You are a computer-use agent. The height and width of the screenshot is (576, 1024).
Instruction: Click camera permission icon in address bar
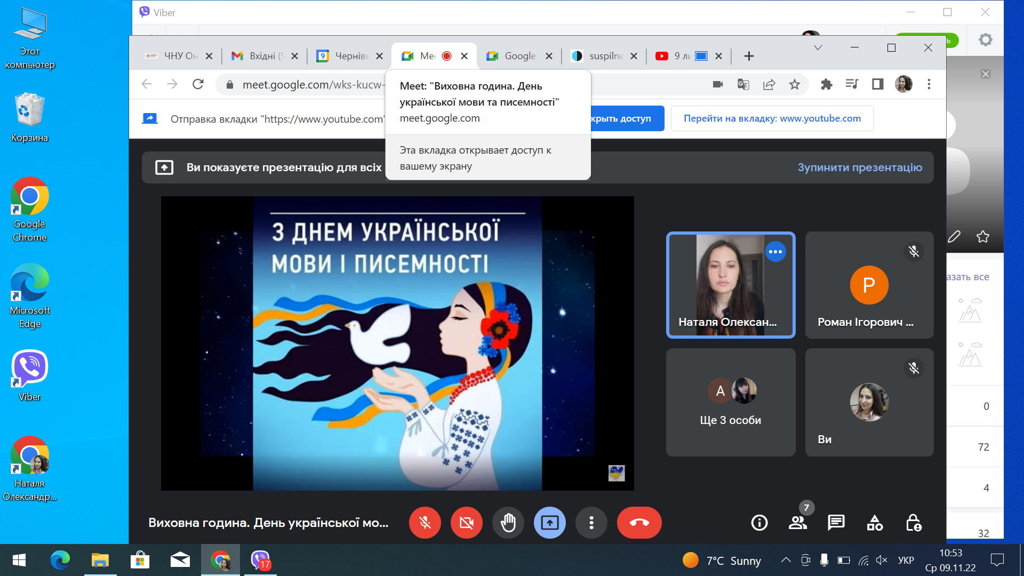coord(718,84)
